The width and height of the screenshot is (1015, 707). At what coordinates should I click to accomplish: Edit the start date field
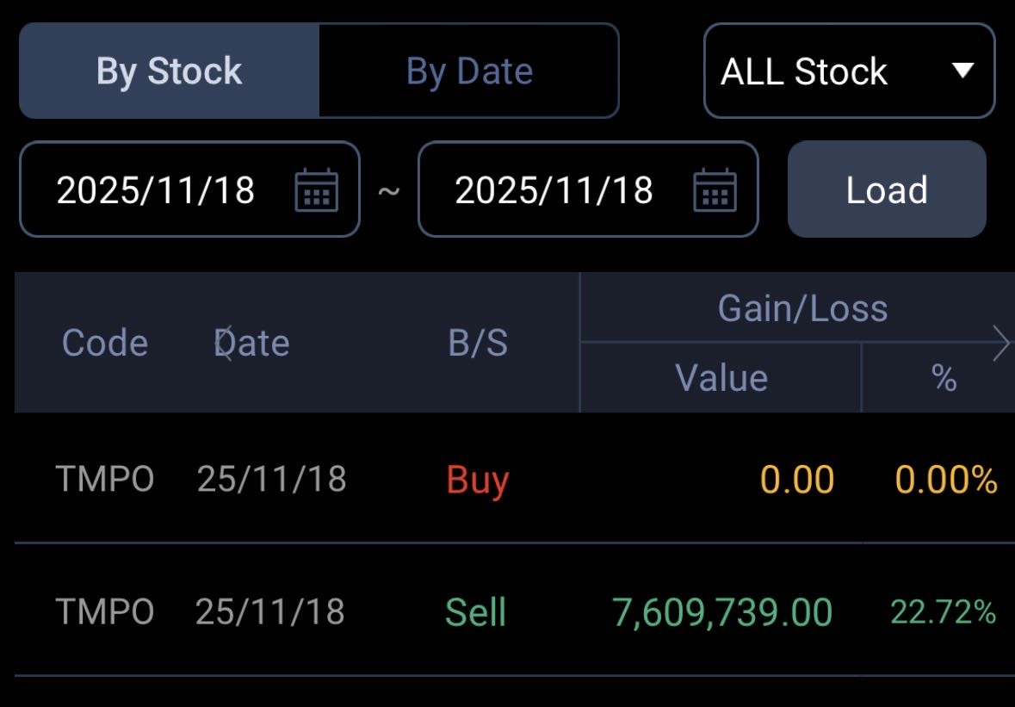[x=156, y=189]
